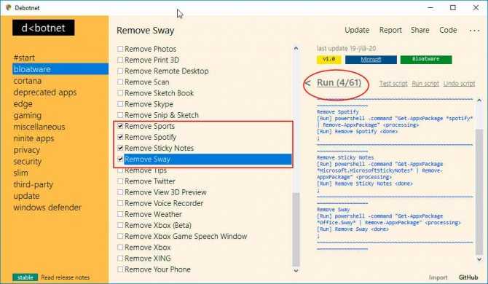The image size is (488, 284).
Task: Click the Share menu item
Action: tap(420, 30)
